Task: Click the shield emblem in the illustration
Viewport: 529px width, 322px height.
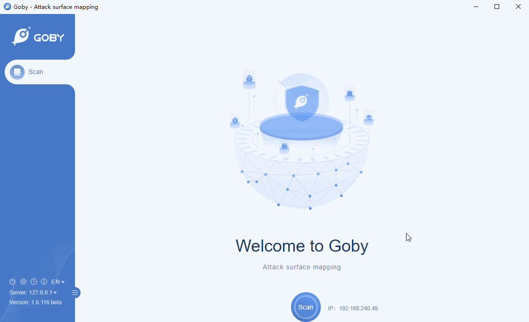Action: pos(302,103)
